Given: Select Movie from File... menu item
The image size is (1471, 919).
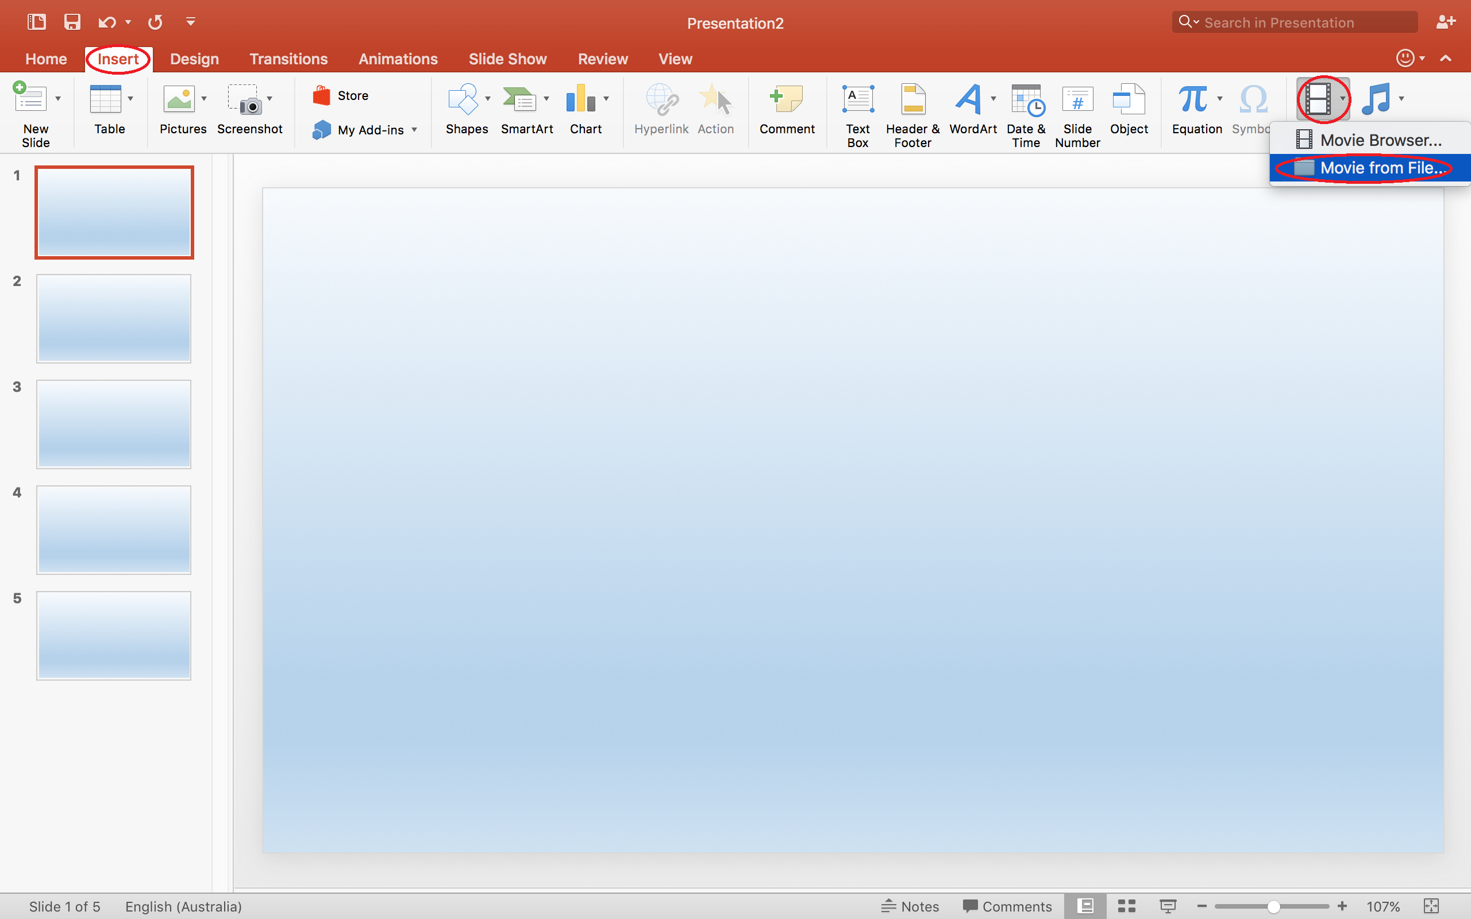Looking at the screenshot, I should coord(1369,168).
